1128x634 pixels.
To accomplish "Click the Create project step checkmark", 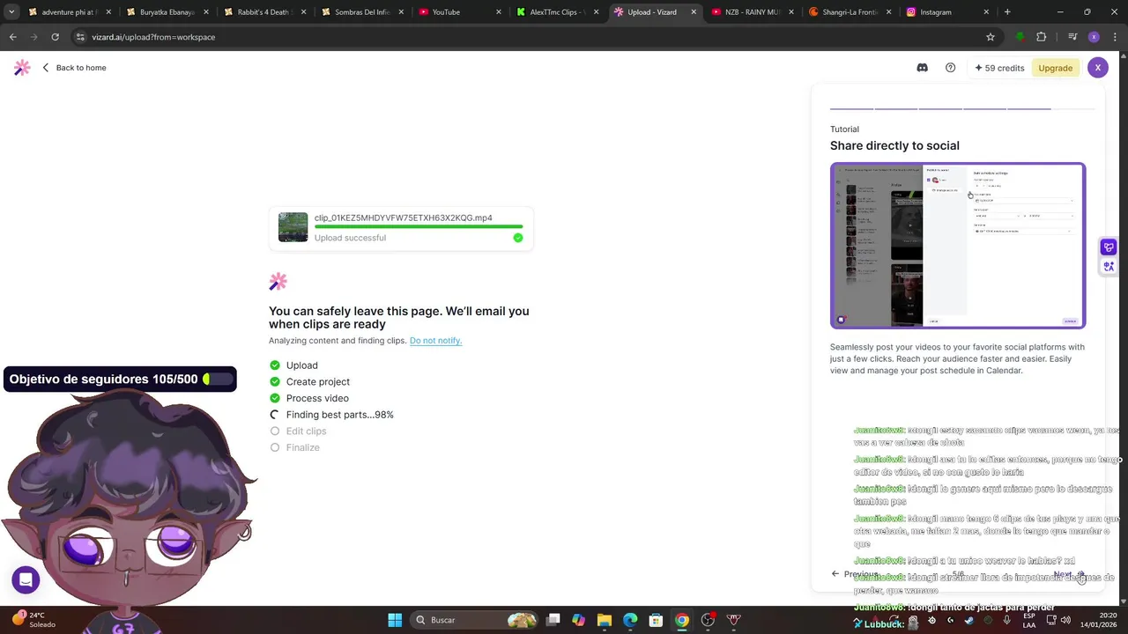I will [x=275, y=382].
